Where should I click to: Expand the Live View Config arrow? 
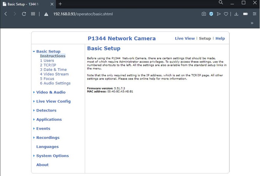pyautogui.click(x=34, y=101)
